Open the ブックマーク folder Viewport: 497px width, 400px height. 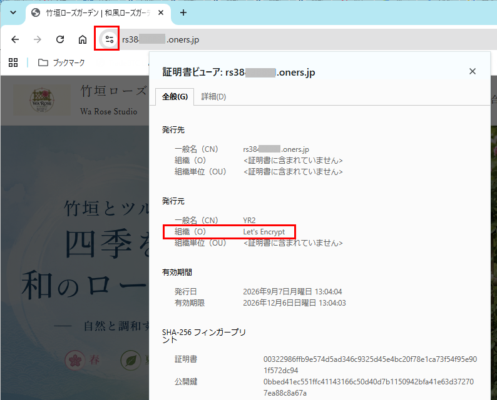click(x=61, y=62)
